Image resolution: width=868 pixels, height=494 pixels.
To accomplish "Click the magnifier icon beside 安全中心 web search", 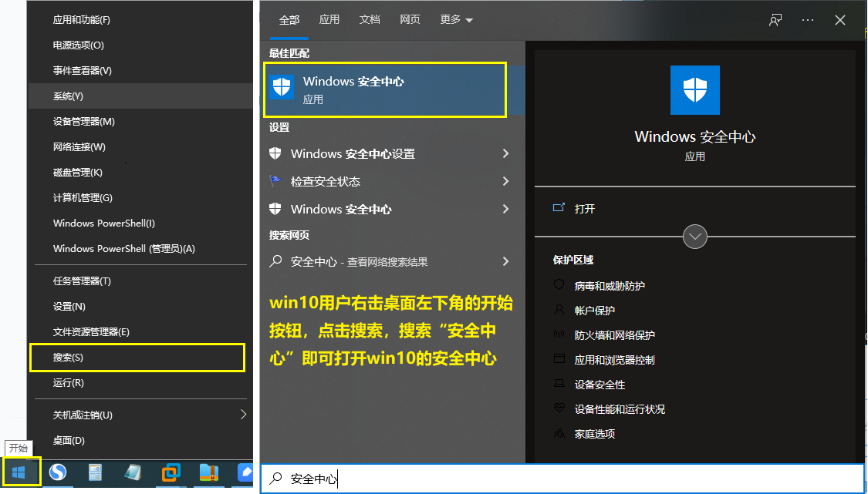I will (275, 261).
